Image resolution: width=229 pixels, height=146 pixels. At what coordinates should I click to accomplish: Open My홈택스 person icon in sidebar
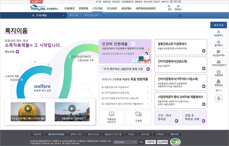tap(219, 32)
